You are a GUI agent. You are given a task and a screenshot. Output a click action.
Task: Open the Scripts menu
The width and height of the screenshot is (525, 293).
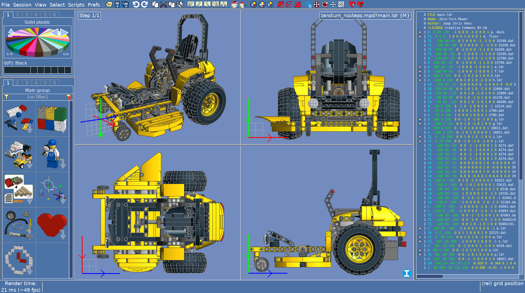pos(76,5)
